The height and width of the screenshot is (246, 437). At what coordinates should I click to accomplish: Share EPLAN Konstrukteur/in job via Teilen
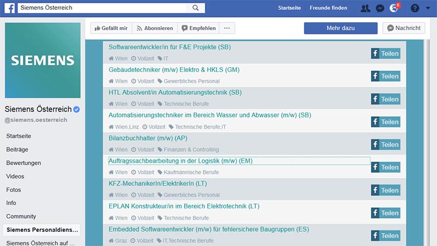click(x=386, y=213)
